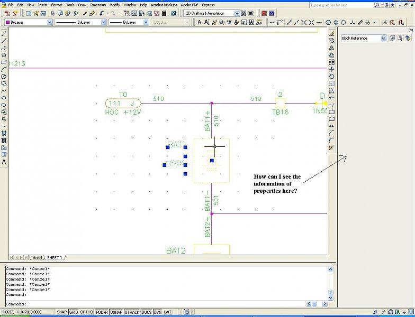Open the status bar tray menu arrow
Image resolution: width=415 pixels, height=317 pixels.
coord(404,313)
